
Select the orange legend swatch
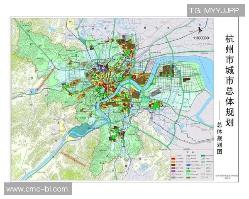[173, 162]
